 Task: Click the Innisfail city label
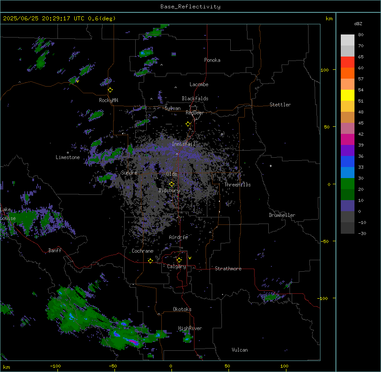click(183, 144)
